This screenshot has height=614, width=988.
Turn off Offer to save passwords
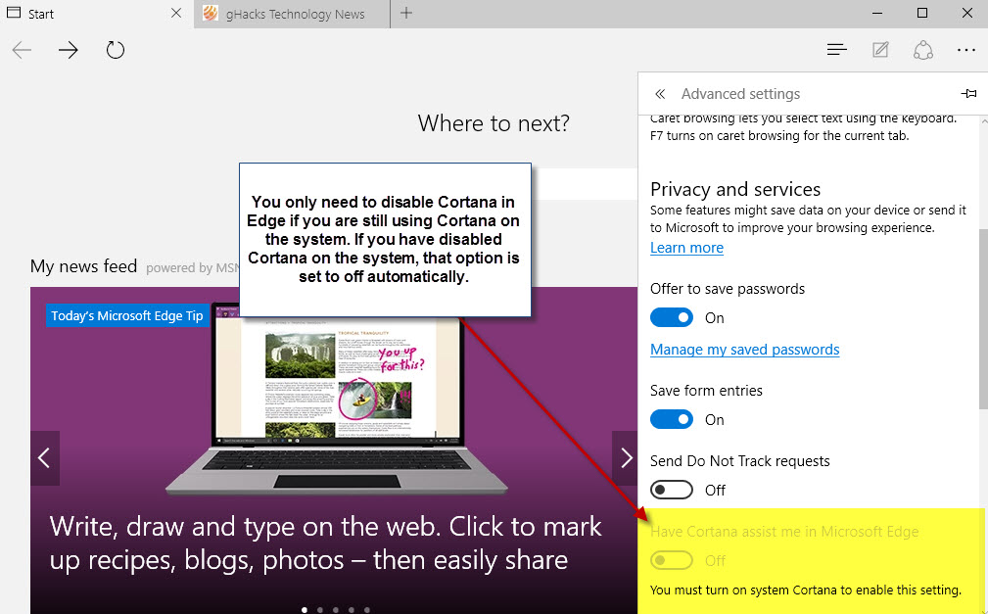(x=672, y=317)
